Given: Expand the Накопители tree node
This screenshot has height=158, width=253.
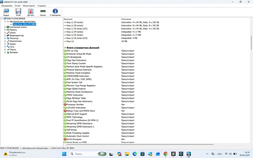Looking at the screenshot, I should [5, 41].
